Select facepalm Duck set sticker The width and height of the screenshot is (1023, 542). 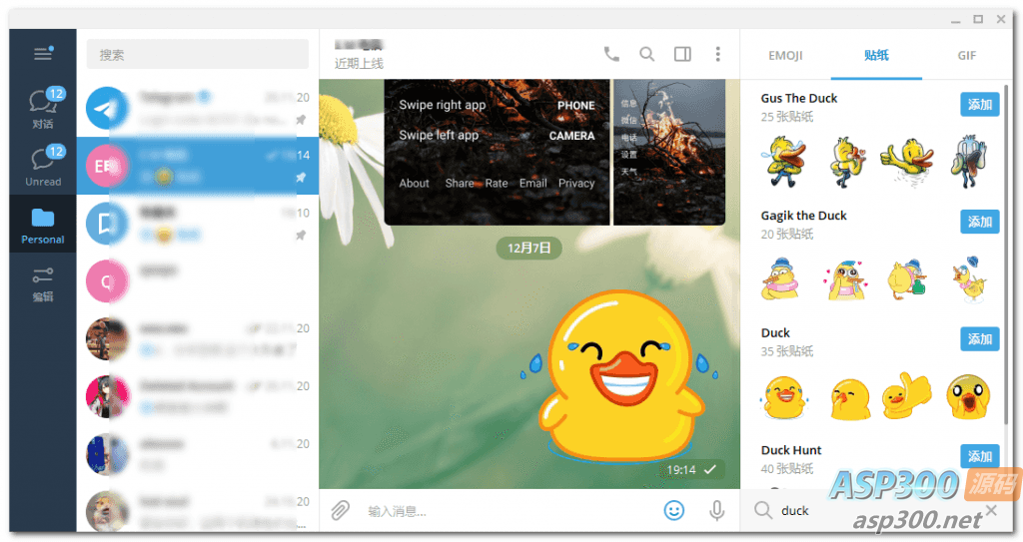(850, 398)
